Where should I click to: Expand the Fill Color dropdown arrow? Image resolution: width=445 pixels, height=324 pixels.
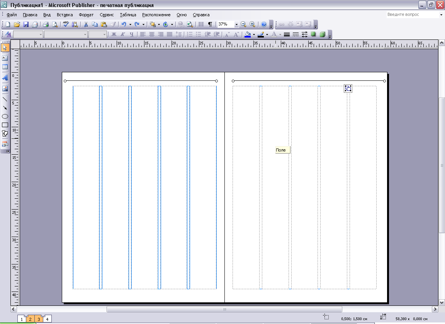click(254, 34)
